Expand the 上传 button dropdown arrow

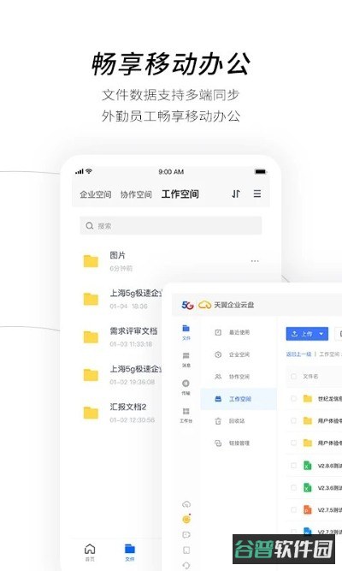(321, 334)
